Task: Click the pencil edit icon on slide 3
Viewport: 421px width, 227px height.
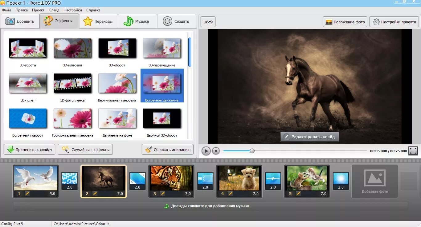Action: (x=163, y=193)
